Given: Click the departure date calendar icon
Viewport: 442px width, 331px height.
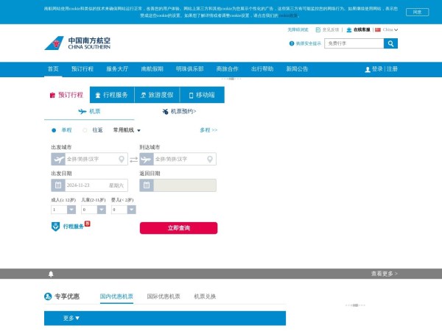Looking at the screenshot, I should pyautogui.click(x=58, y=185).
